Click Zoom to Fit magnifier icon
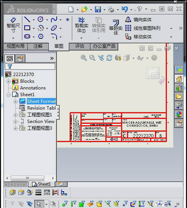The height and width of the screenshot is (208, 187). coord(84,58)
